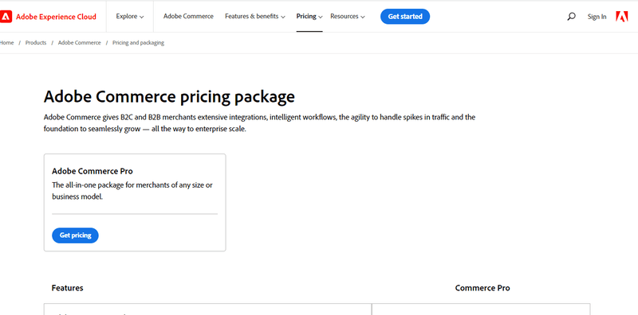Click the Get pricing button
This screenshot has width=638, height=315.
click(75, 235)
